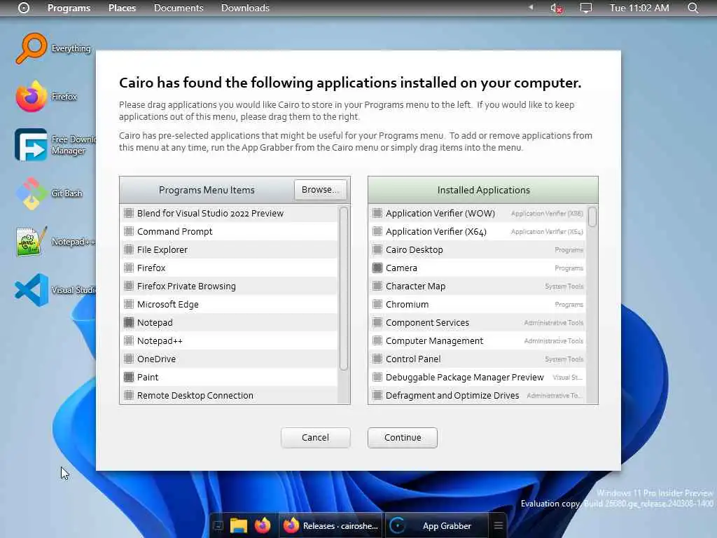The width and height of the screenshot is (717, 538).
Task: Open the Visual Studio Code desktop icon
Action: (31, 290)
